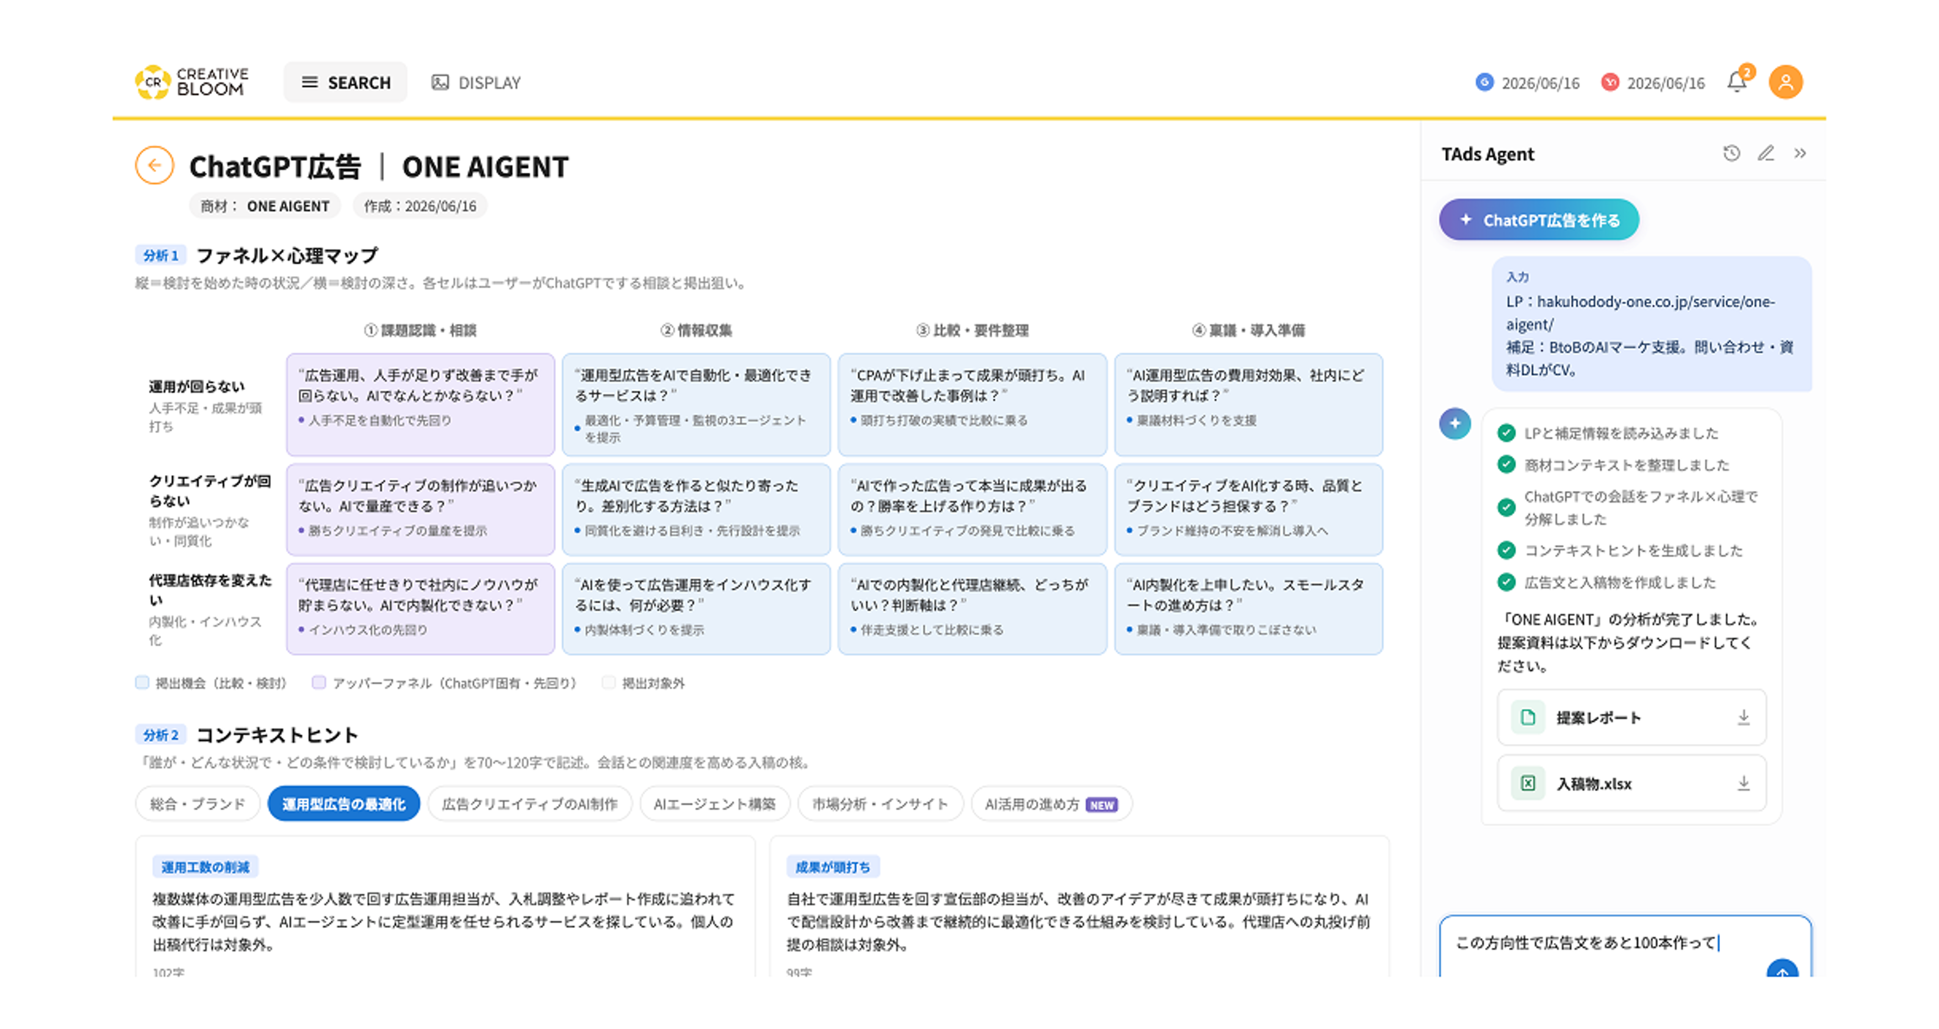Click the back arrow beside ChatGPT広告 title
The width and height of the screenshot is (1939, 1029).
[154, 165]
